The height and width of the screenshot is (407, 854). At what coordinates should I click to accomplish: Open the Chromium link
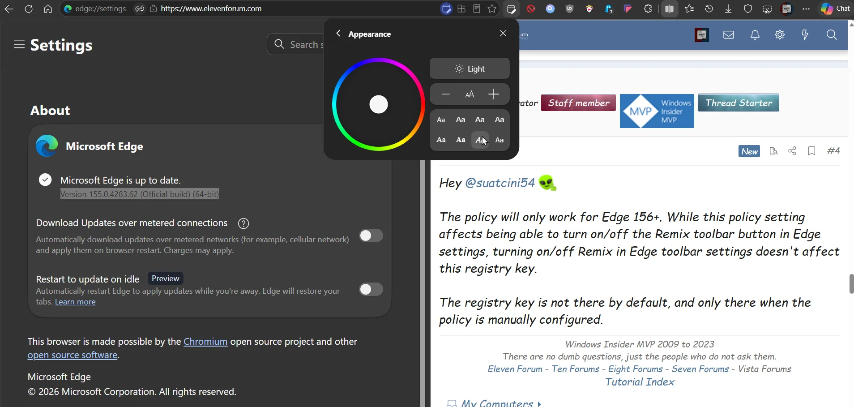[x=205, y=342]
